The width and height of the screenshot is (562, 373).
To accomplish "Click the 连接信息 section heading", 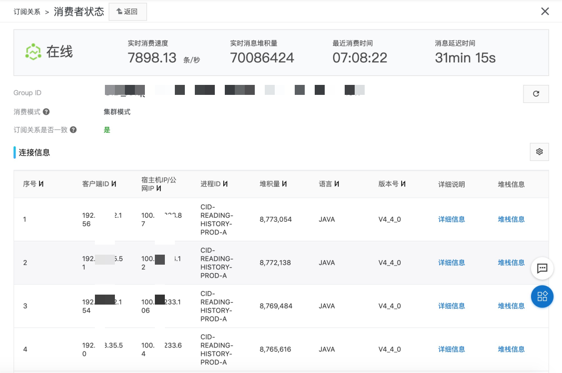I will pos(34,152).
